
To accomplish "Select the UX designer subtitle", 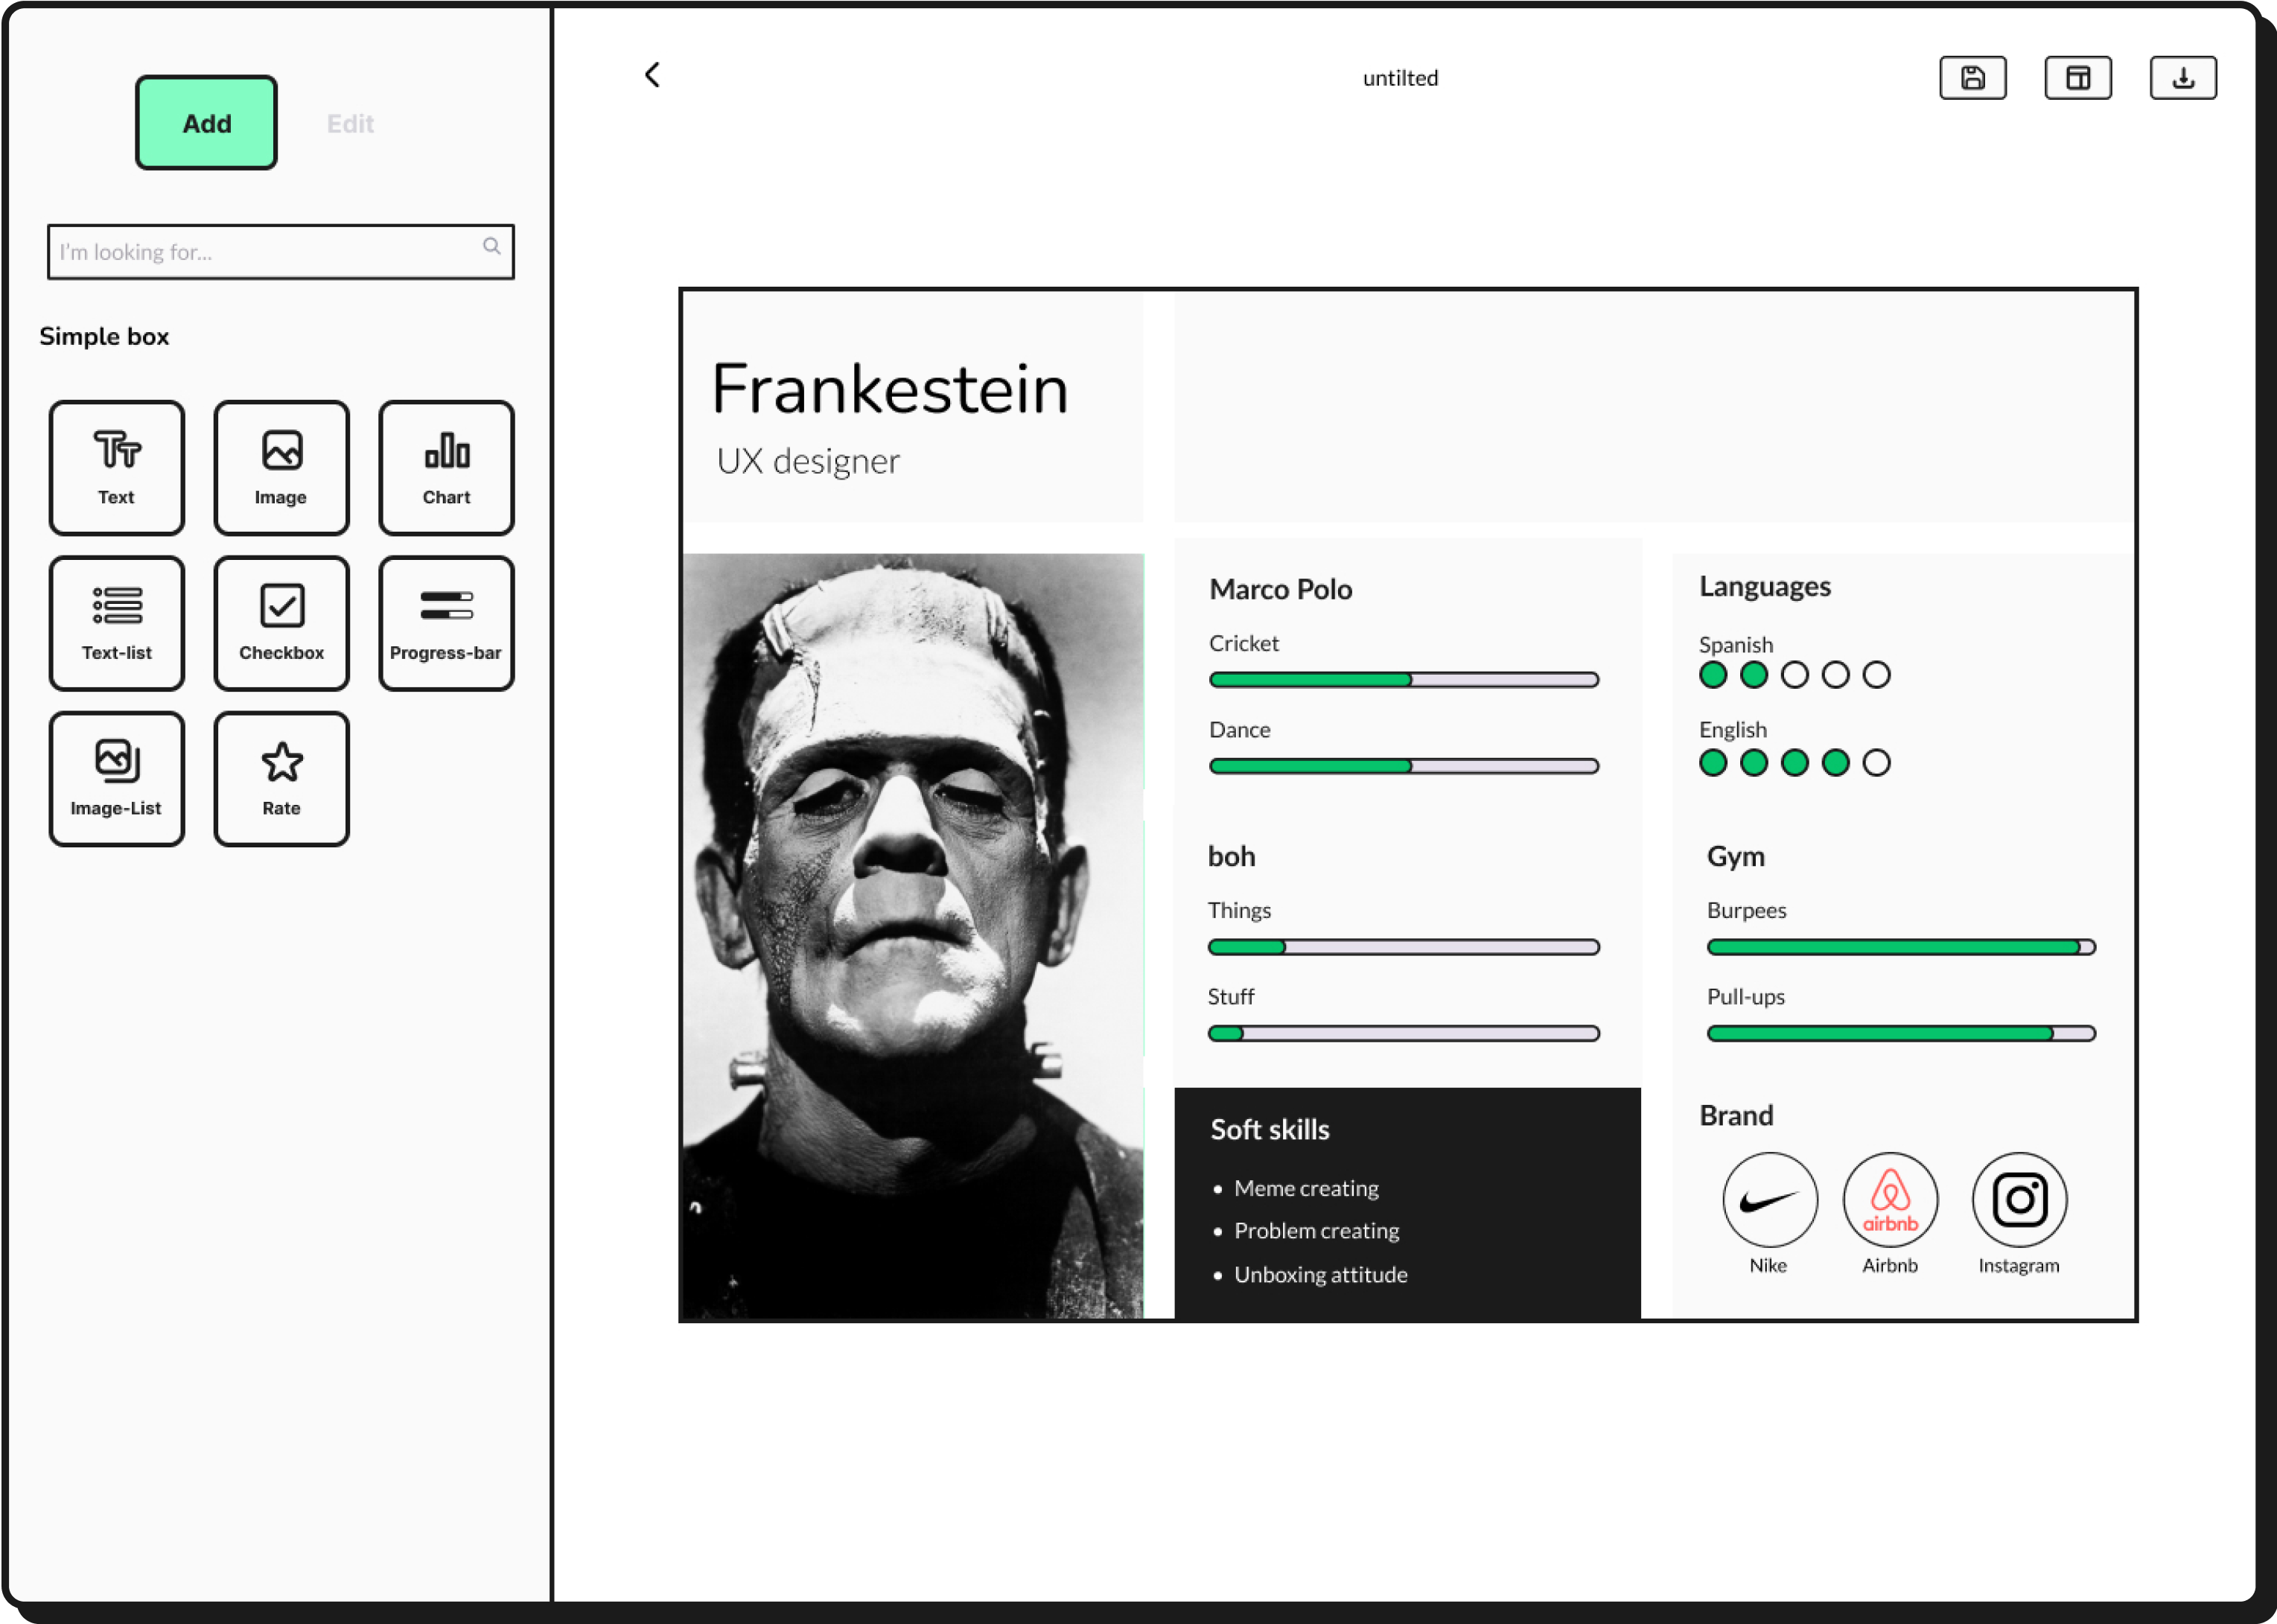I will 808,461.
